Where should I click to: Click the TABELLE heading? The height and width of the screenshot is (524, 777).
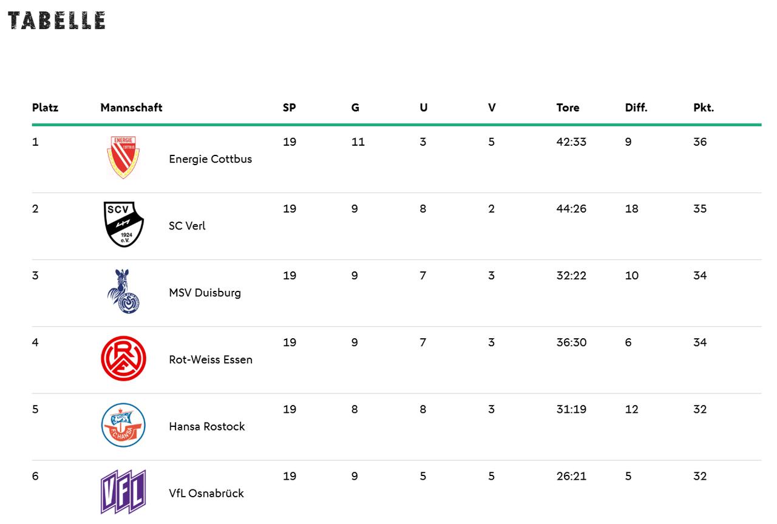pyautogui.click(x=56, y=21)
